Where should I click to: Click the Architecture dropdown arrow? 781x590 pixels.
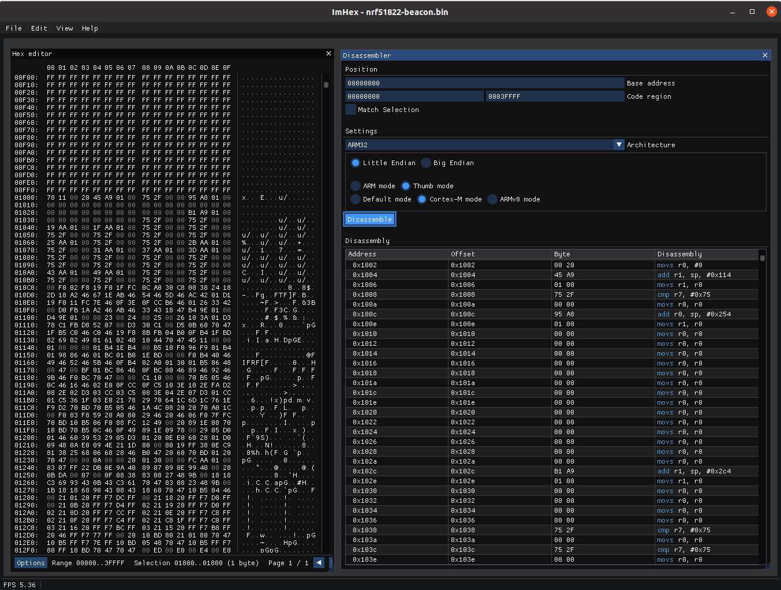(x=619, y=145)
